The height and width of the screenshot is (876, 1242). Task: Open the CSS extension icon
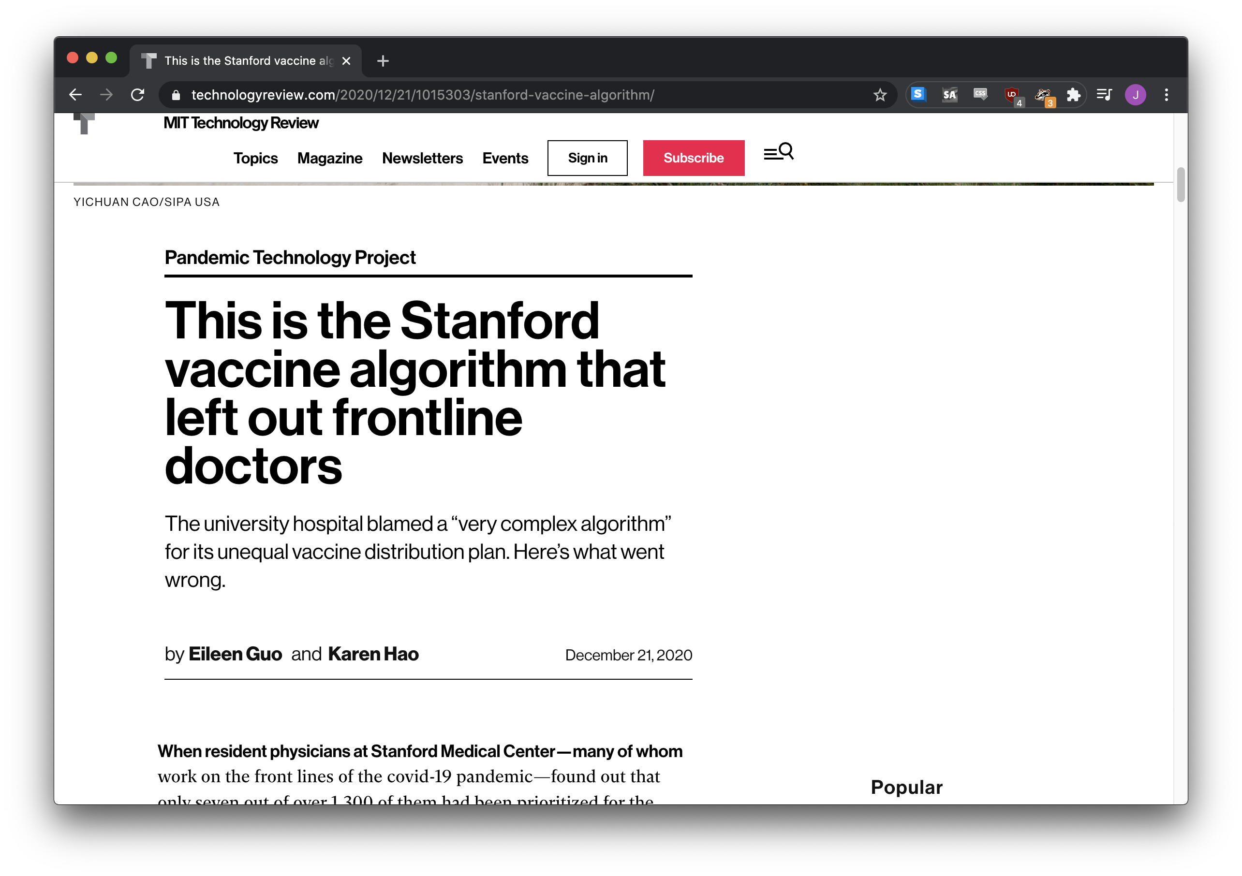click(980, 95)
